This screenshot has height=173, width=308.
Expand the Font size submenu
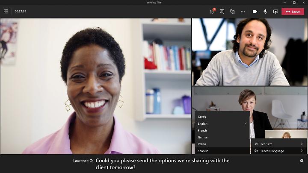278,144
